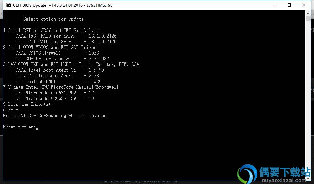314x184 pixels.
Task: Click option 7 Update Intel CPU MicroCode
Action: 61,87
